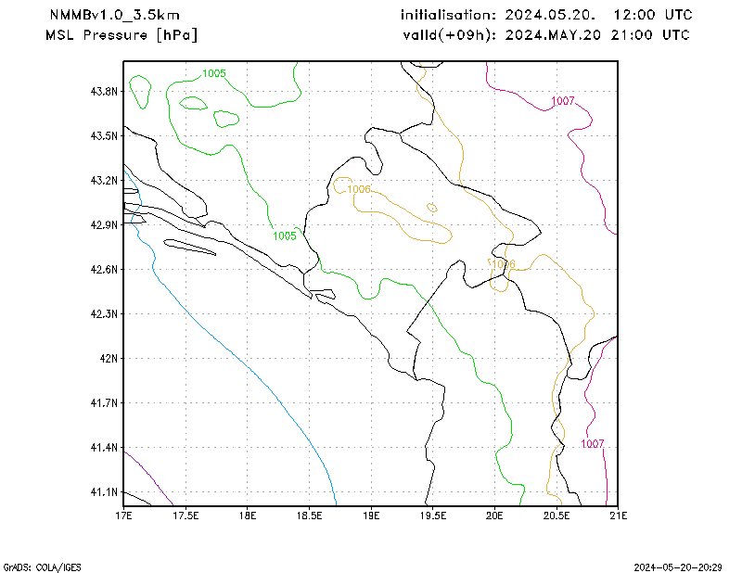
Task: Pick the 18E longitude label
Action: tap(248, 516)
